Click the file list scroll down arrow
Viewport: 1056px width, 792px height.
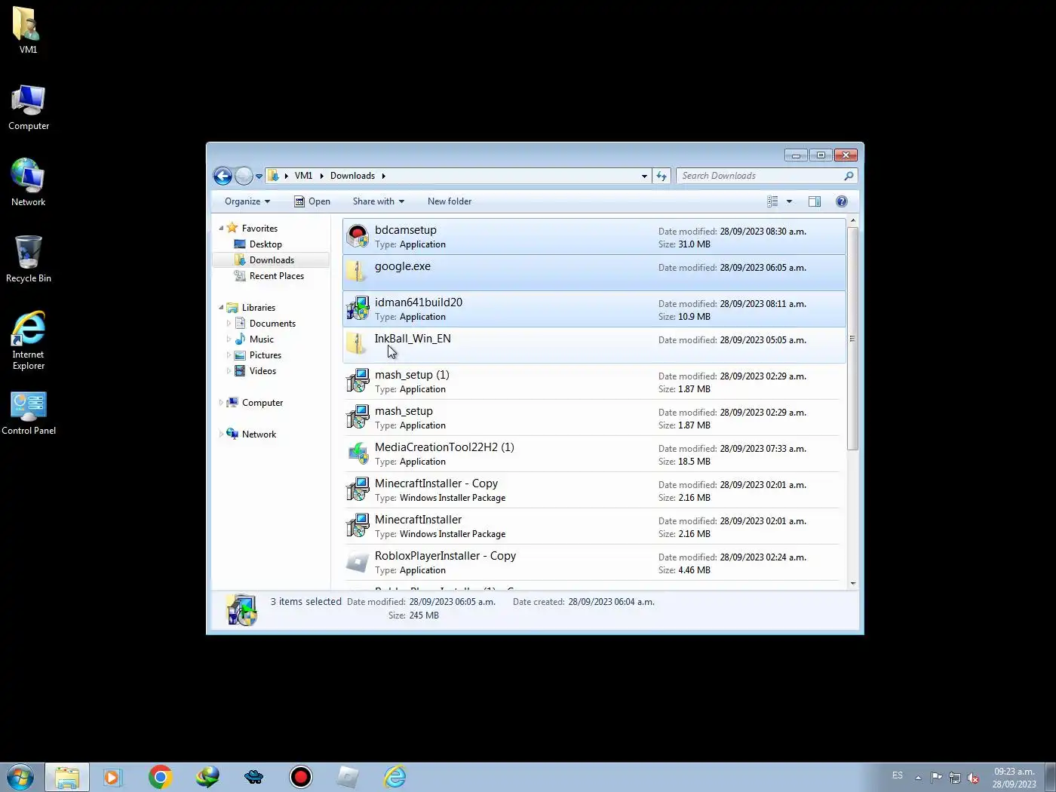click(853, 583)
